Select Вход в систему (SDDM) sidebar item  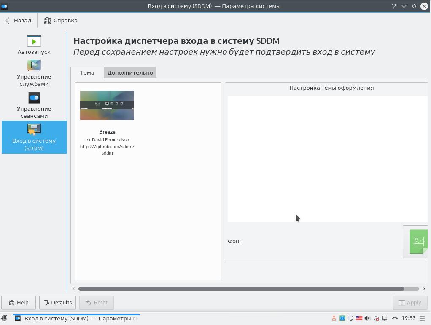click(x=34, y=137)
